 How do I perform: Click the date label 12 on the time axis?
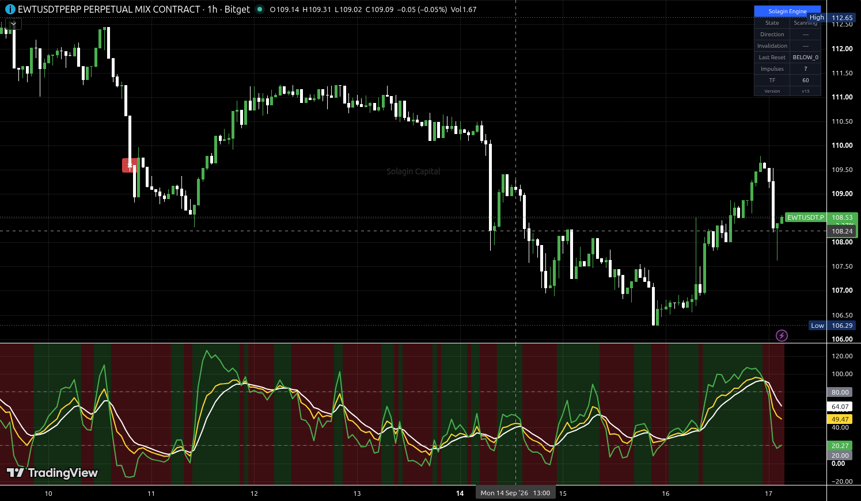pos(254,494)
